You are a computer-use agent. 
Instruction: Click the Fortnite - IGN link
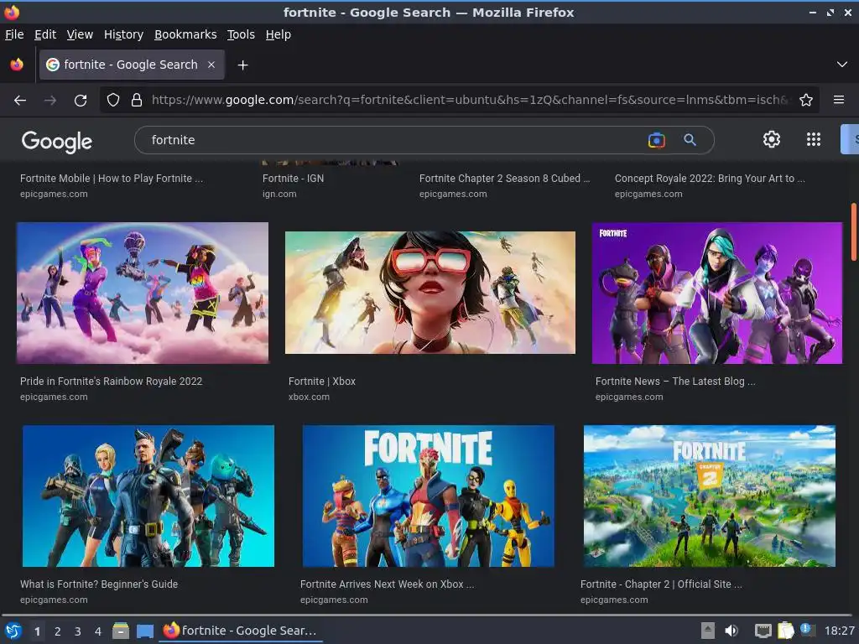coord(293,179)
